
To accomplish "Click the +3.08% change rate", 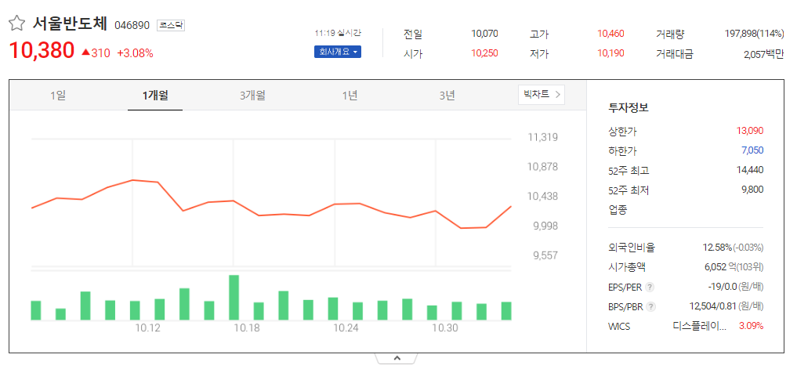I will click(136, 52).
